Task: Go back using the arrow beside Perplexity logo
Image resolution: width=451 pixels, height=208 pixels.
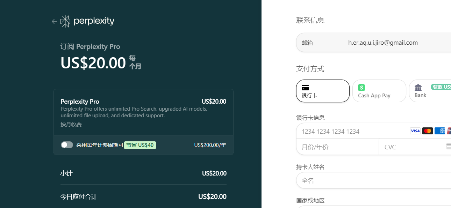Action: point(54,21)
